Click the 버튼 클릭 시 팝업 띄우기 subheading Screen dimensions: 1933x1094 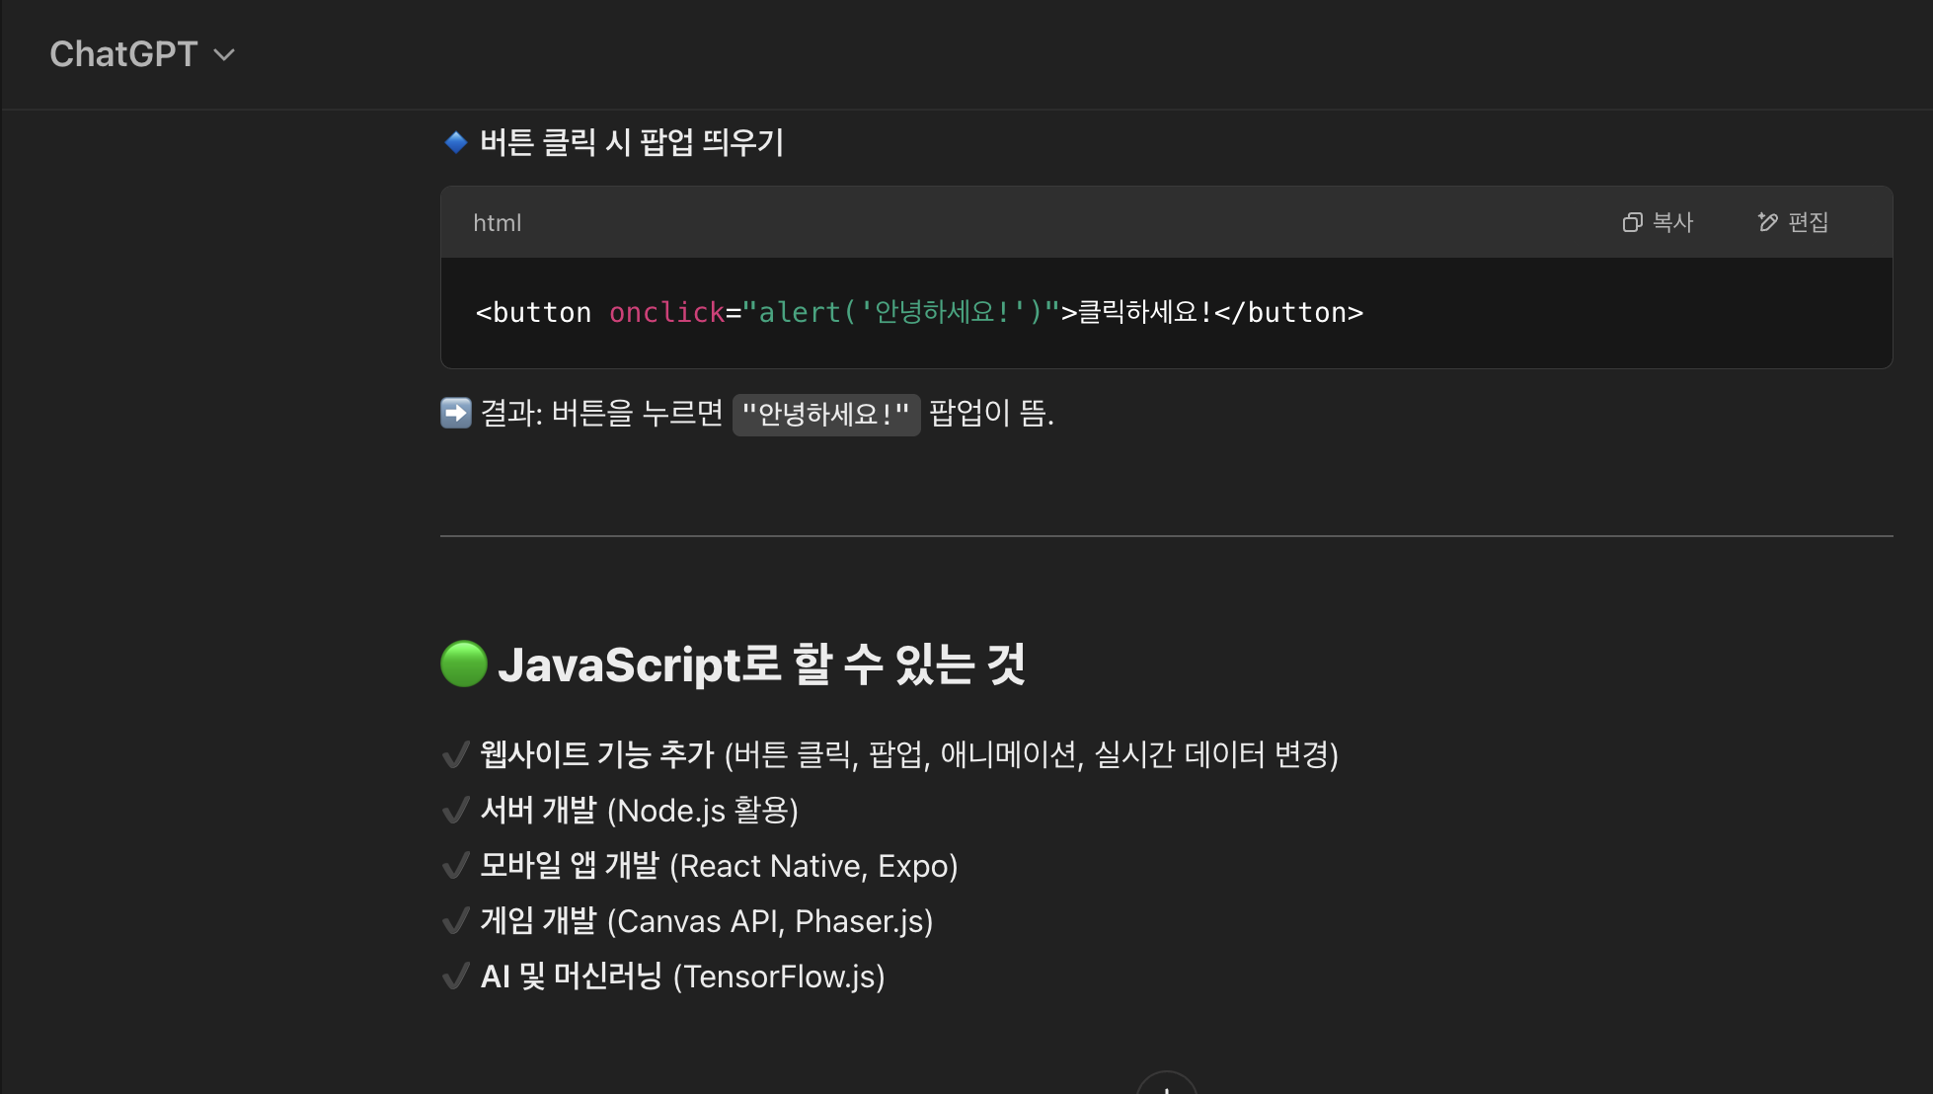[x=631, y=142]
